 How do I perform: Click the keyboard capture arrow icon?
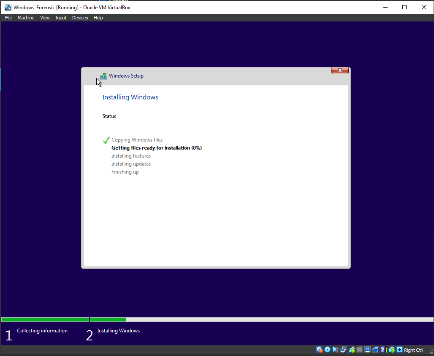(399, 350)
